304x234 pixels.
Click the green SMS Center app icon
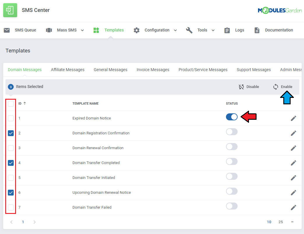10,10
